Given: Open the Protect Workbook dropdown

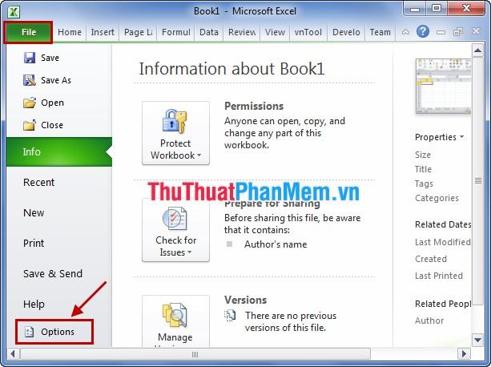Looking at the screenshot, I should point(175,133).
